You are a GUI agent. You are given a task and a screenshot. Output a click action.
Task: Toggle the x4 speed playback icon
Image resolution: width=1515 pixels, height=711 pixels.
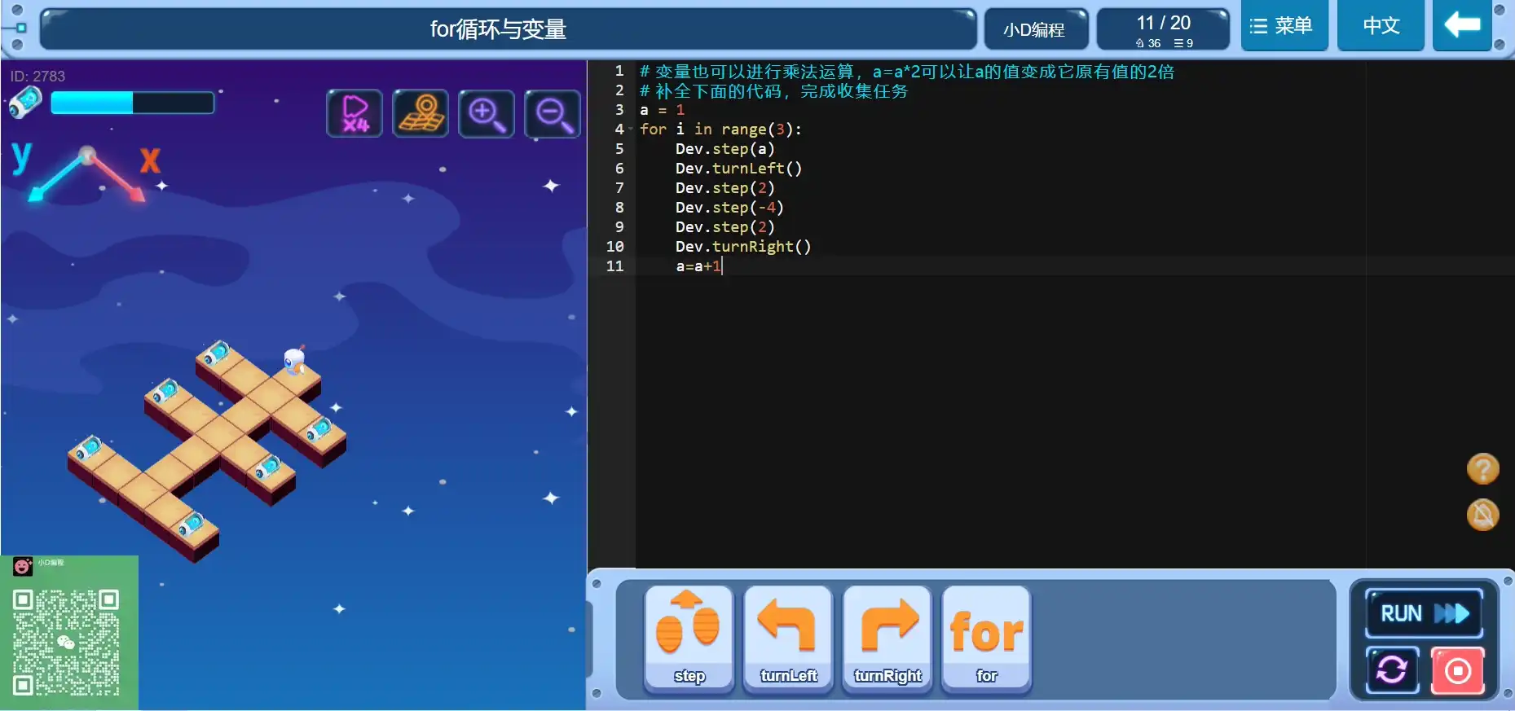point(355,113)
